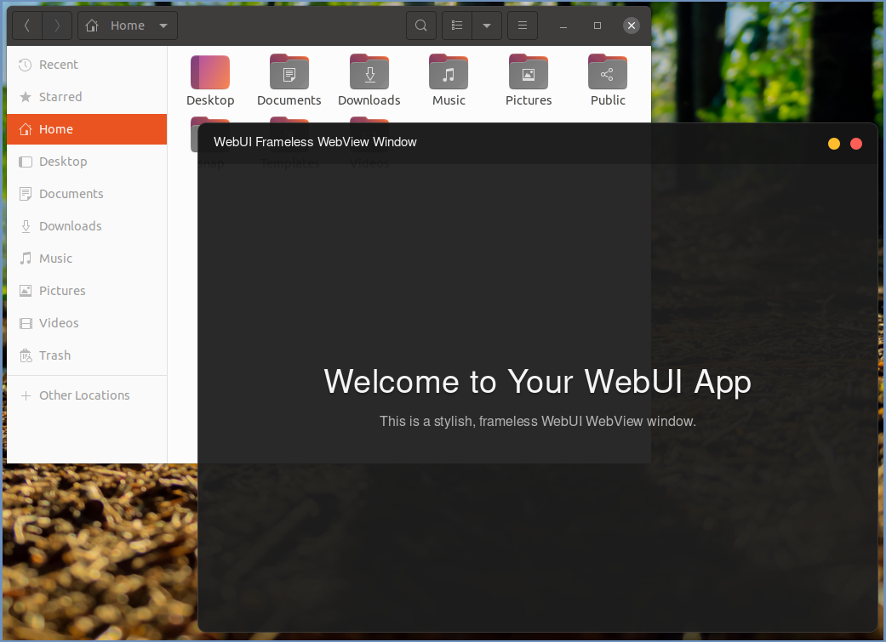886x642 pixels.
Task: Select the Desktop folder icon
Action: 210,72
